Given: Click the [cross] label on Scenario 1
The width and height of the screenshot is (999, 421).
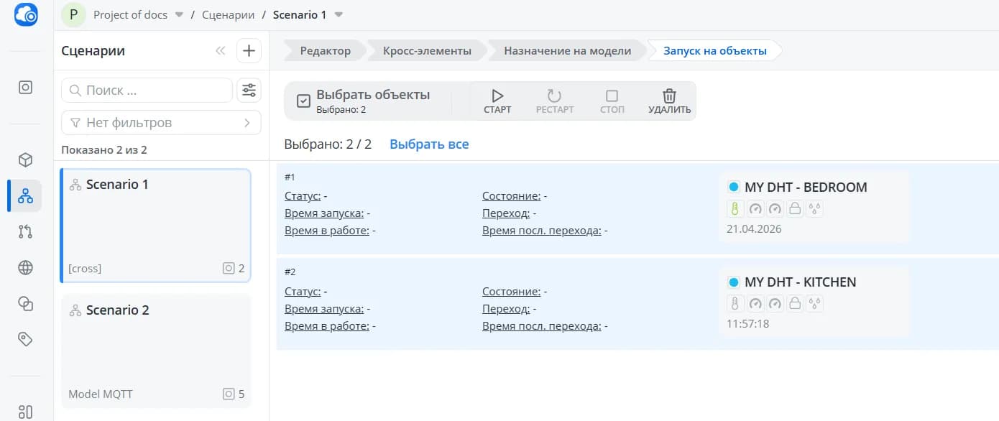Looking at the screenshot, I should (x=85, y=269).
